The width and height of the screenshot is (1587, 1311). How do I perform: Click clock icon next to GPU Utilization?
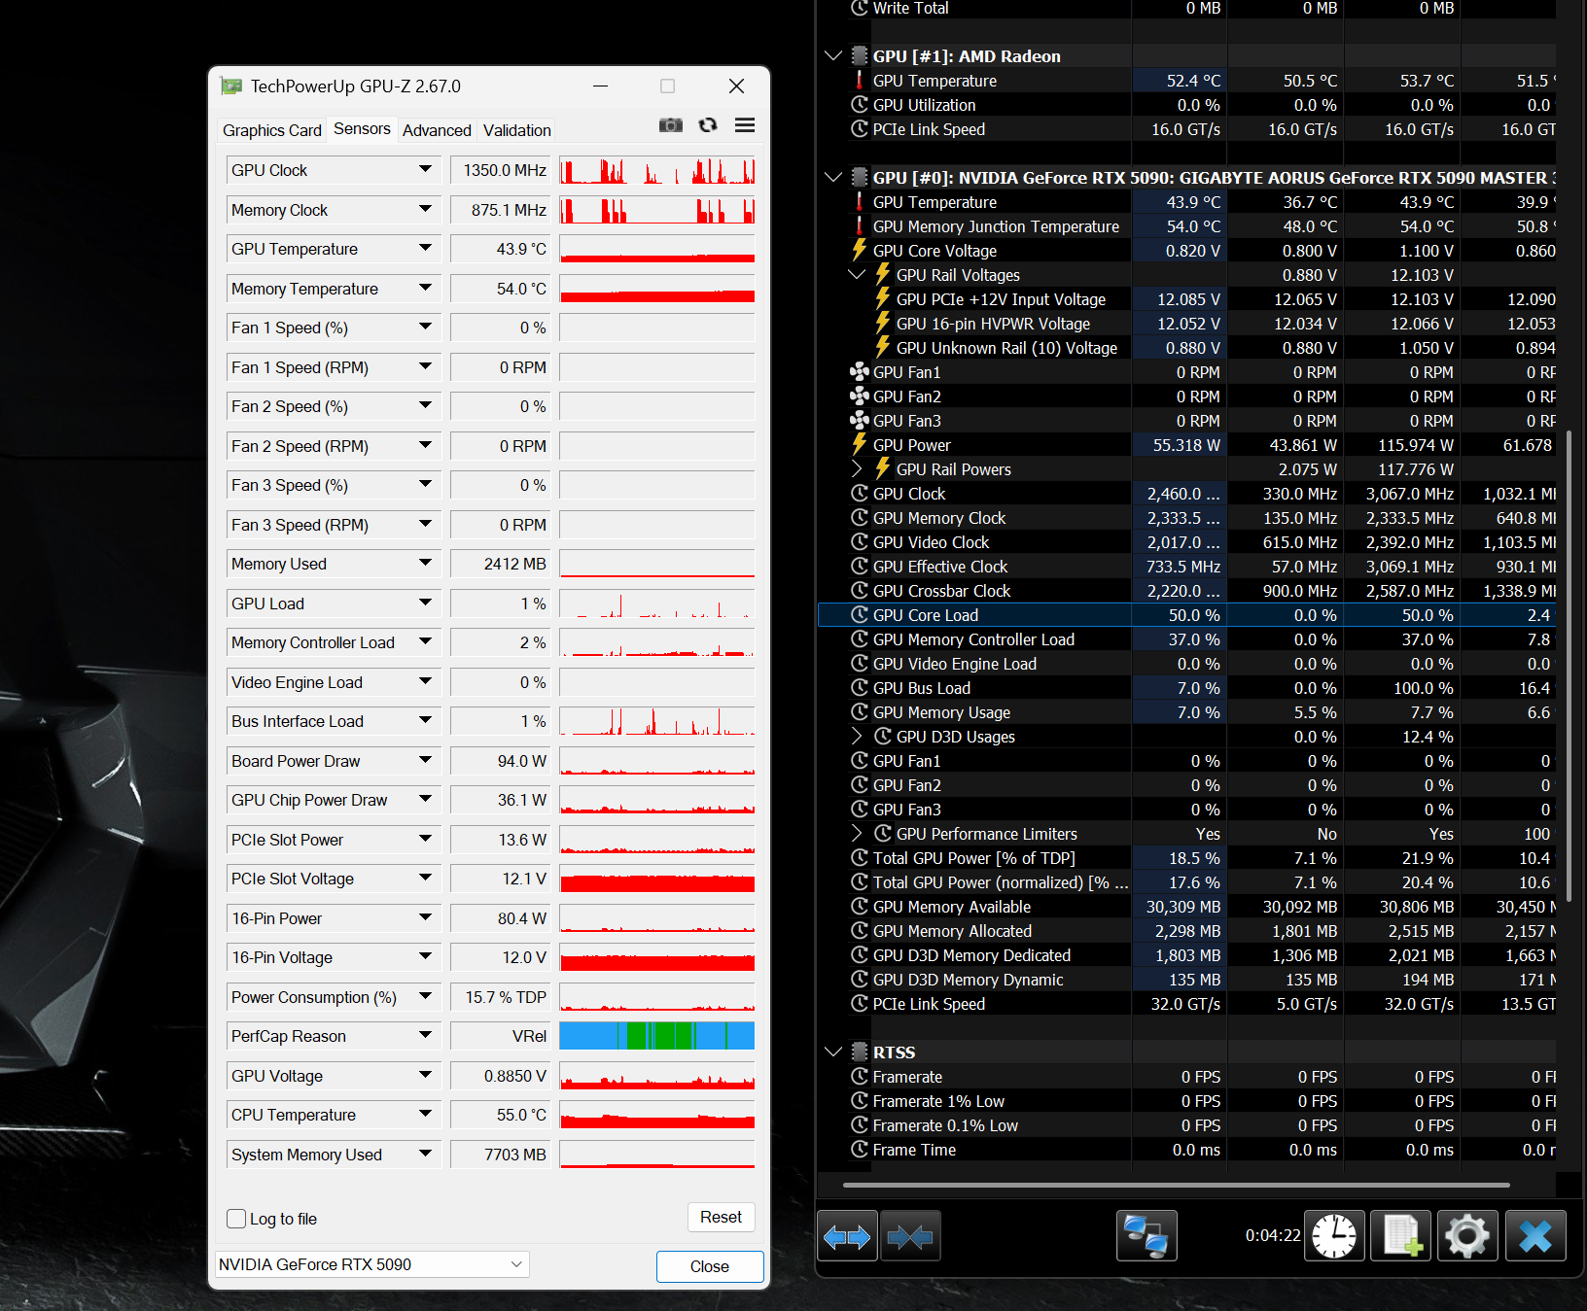tap(860, 105)
